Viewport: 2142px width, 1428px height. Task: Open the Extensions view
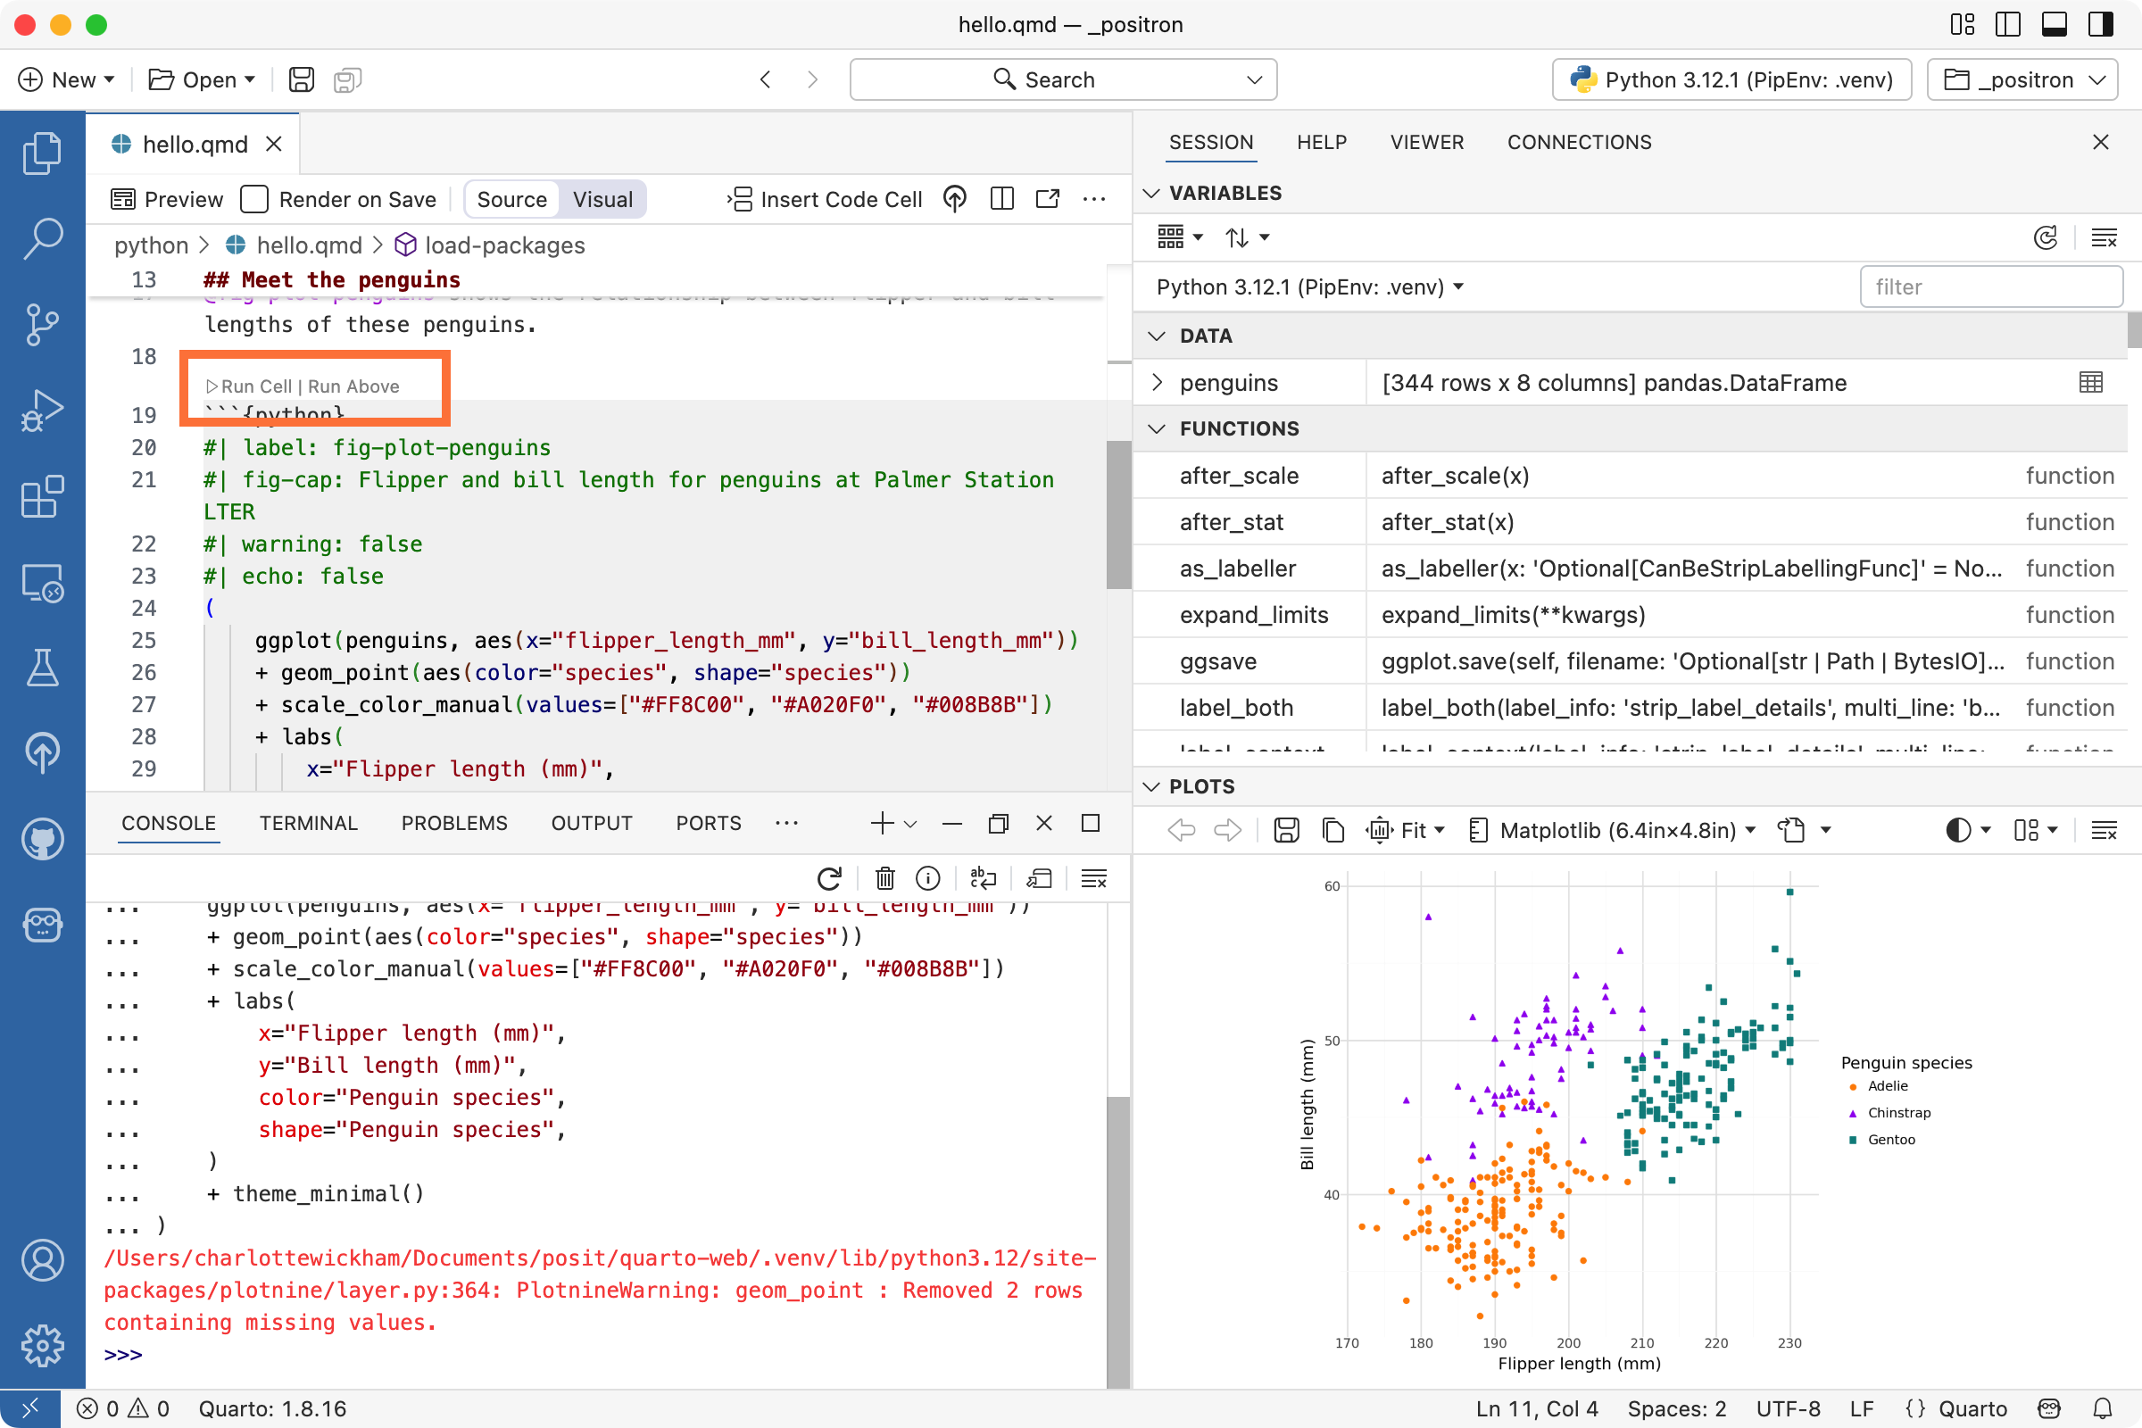(41, 497)
